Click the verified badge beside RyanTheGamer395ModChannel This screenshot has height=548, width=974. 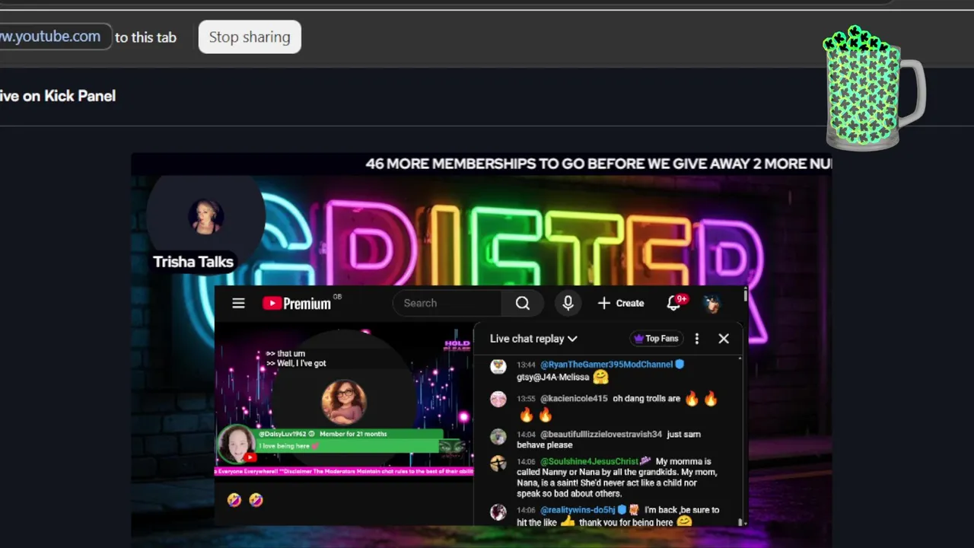(680, 365)
